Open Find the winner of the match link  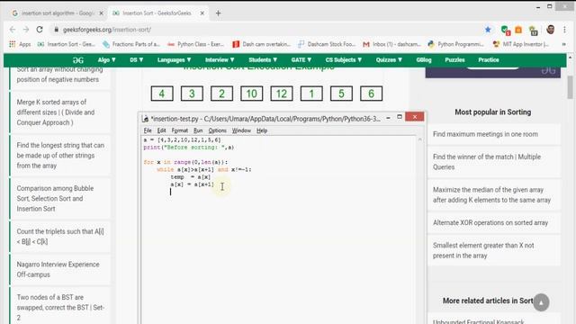[487, 162]
